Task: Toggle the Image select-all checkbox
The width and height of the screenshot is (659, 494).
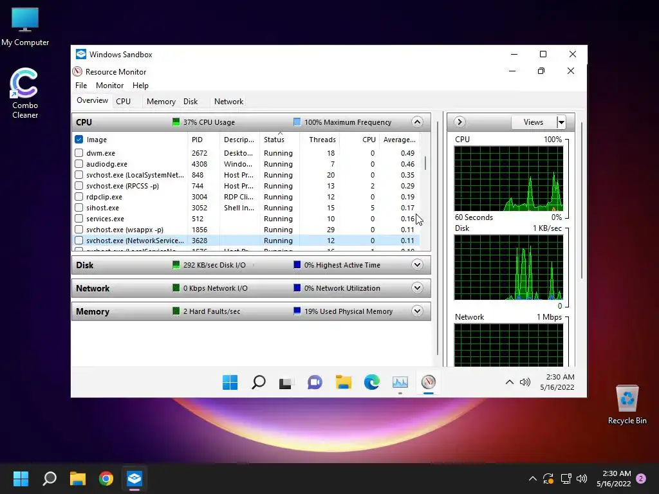Action: click(x=79, y=140)
